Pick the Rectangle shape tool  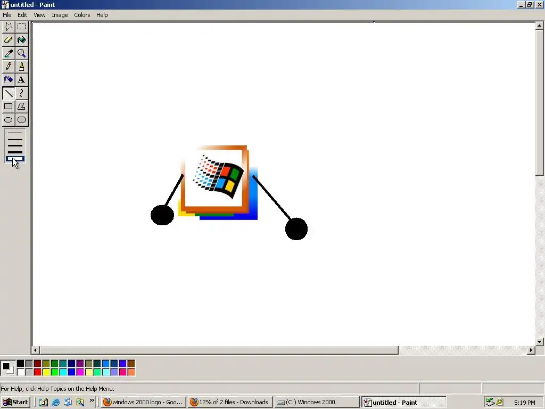click(x=9, y=107)
